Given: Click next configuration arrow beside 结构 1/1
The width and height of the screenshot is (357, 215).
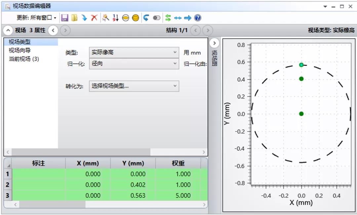Looking at the screenshot, I should pos(208,30).
